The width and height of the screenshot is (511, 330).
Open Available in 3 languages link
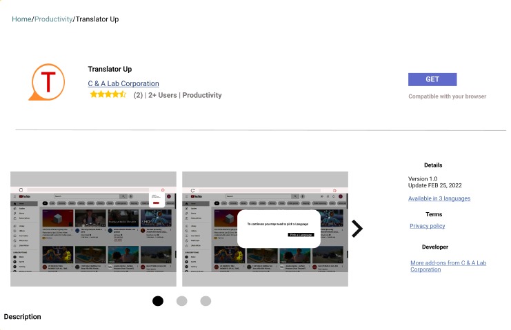click(x=439, y=198)
